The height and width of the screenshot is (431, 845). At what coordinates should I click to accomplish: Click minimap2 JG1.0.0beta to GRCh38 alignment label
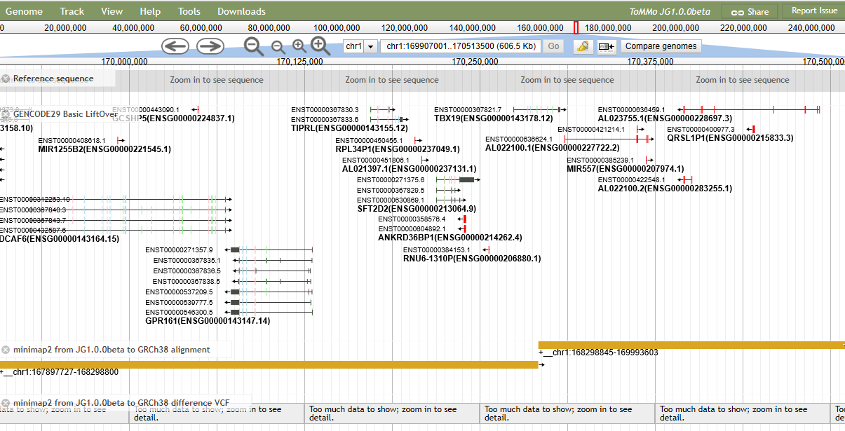pos(111,350)
